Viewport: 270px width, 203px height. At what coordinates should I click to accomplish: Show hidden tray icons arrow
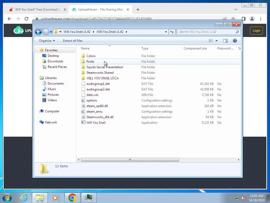tap(230, 198)
